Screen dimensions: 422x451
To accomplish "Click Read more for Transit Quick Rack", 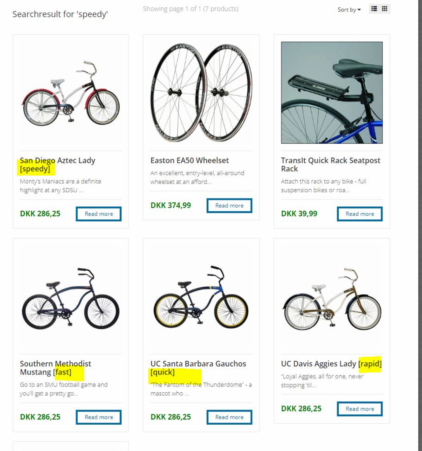I will point(360,214).
